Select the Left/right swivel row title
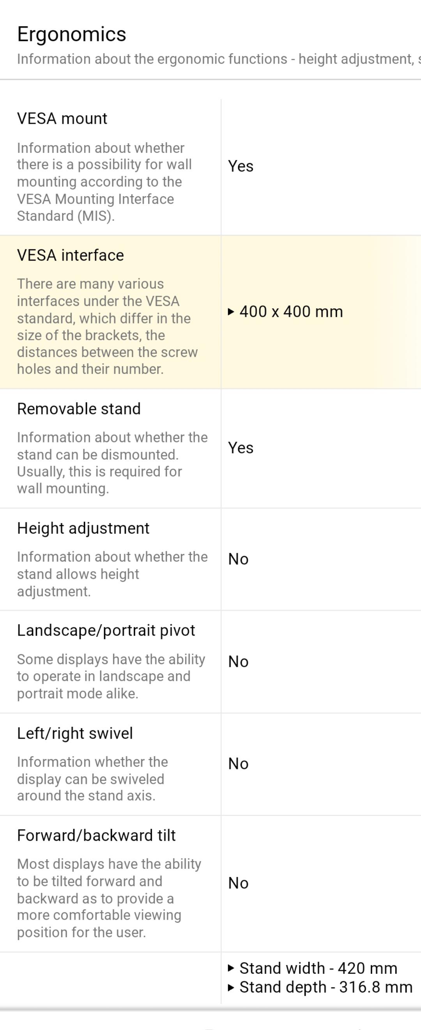 (x=75, y=733)
